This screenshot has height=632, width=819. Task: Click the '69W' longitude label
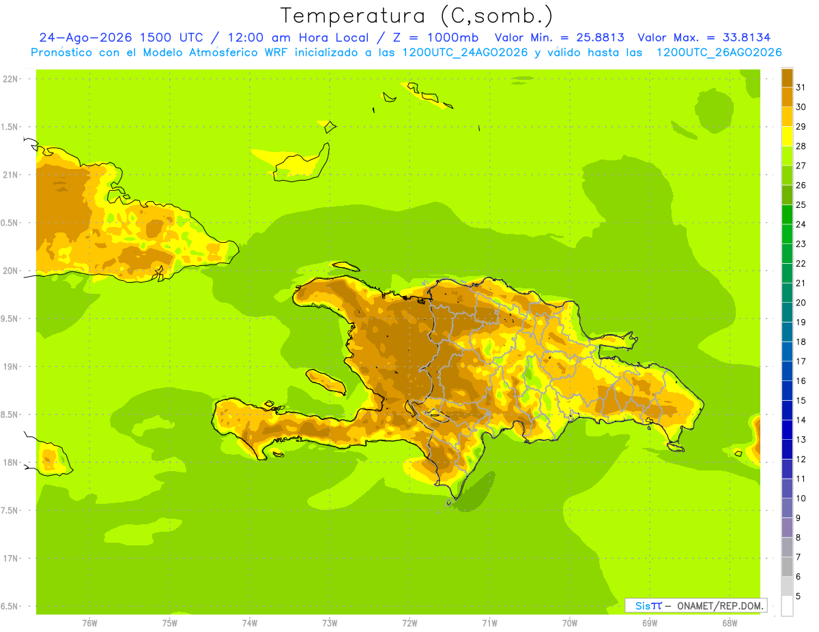(x=649, y=623)
